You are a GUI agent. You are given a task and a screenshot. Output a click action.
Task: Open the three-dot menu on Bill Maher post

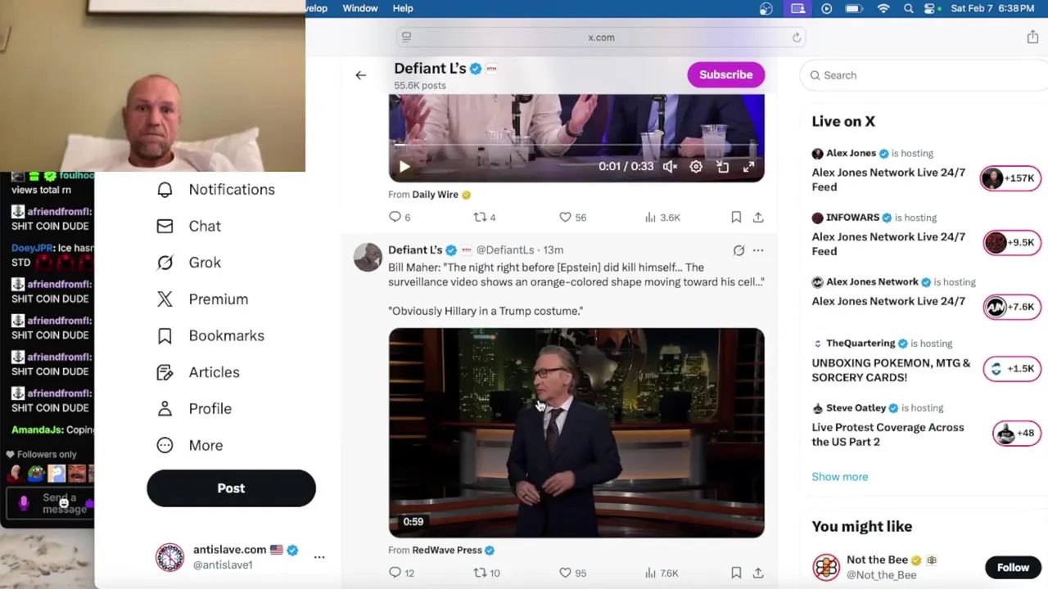coord(758,250)
